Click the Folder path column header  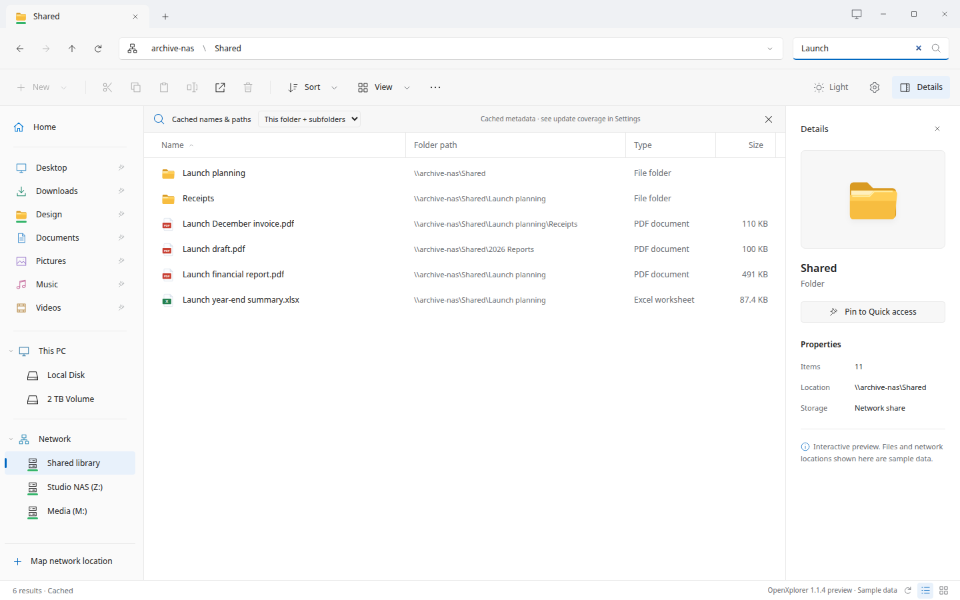point(515,145)
